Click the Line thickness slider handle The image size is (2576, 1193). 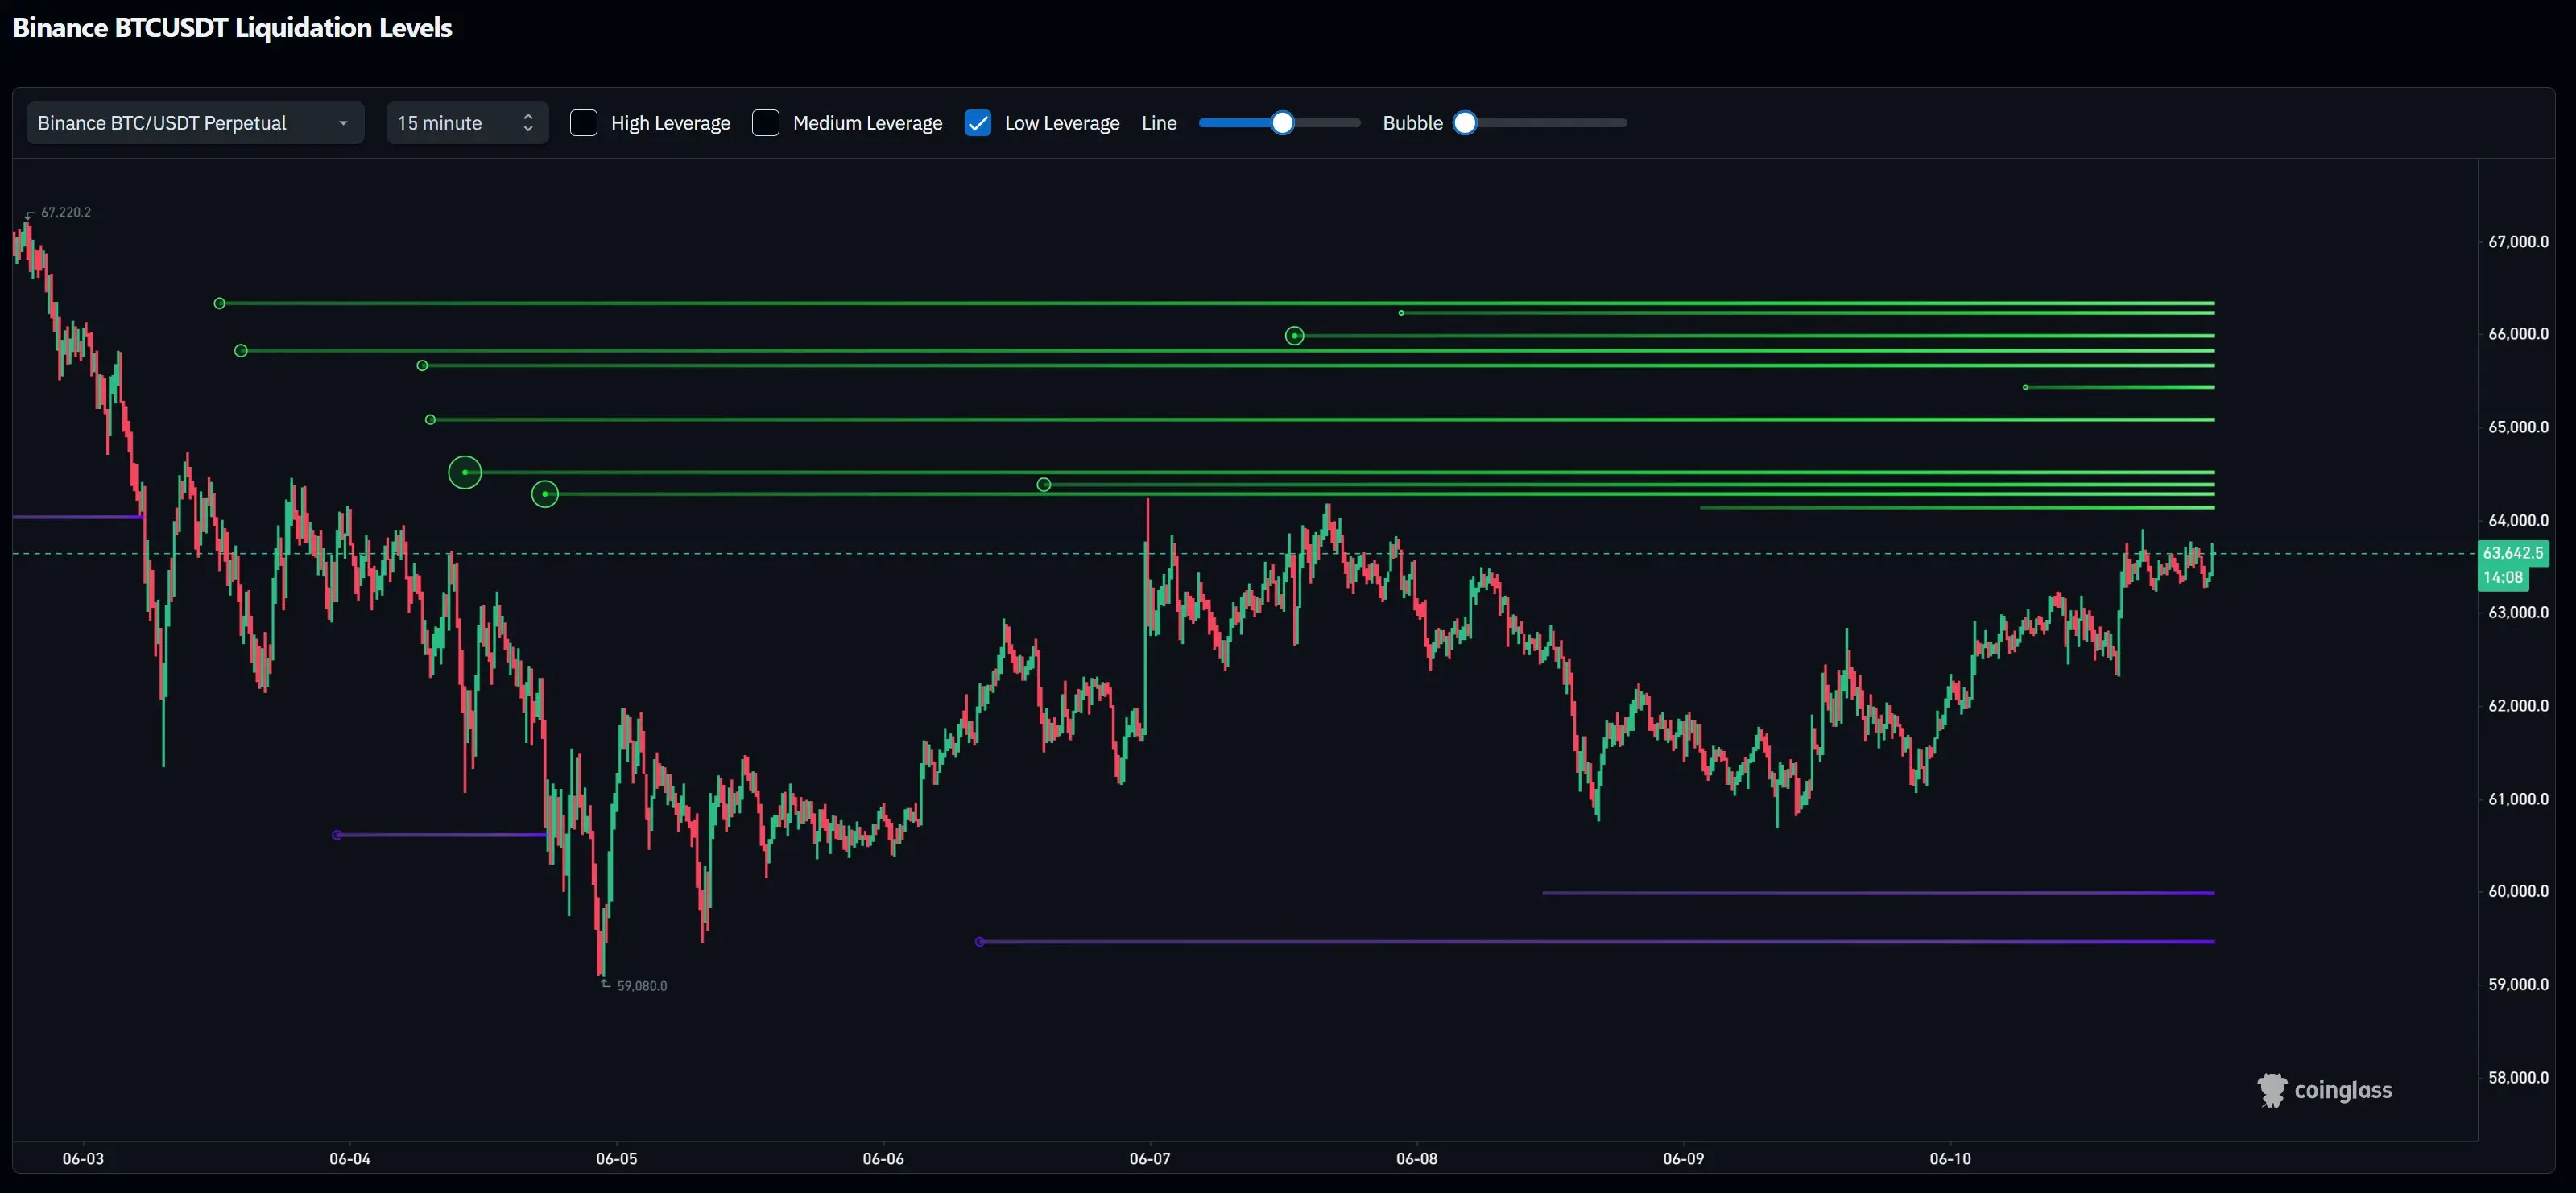(x=1282, y=123)
